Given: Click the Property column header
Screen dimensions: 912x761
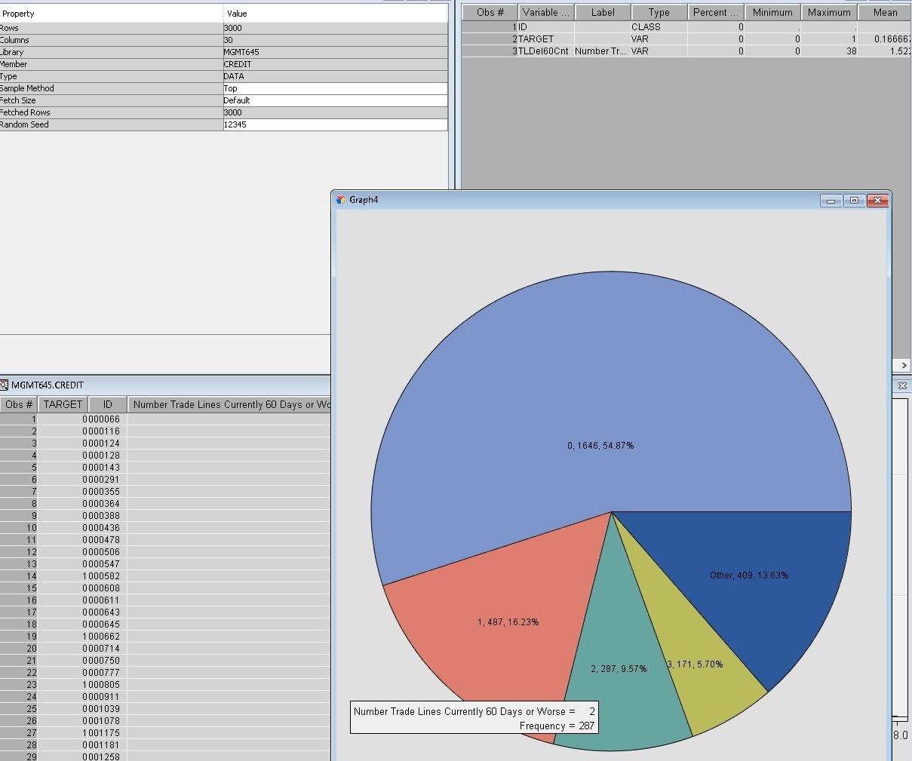Looking at the screenshot, I should pyautogui.click(x=111, y=14).
